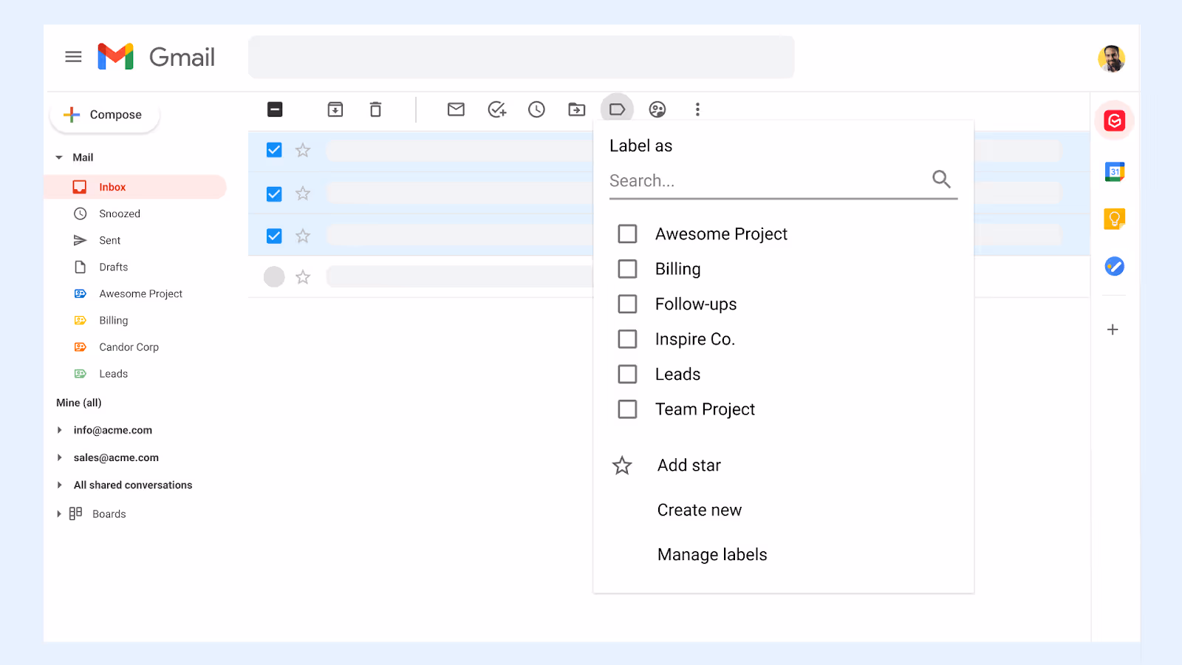Click the Mine (all) heading
This screenshot has width=1182, height=665.
[79, 403]
